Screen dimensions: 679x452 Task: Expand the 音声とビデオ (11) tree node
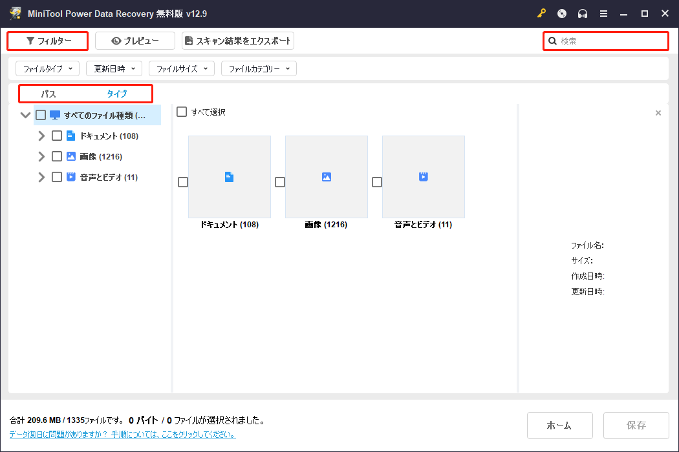pyautogui.click(x=41, y=177)
